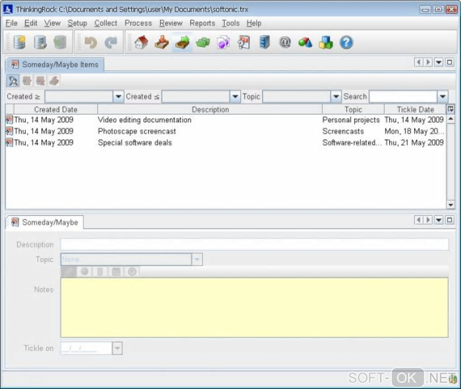The height and width of the screenshot is (389, 461).
Task: Open the Review Projects green folders icon
Action: [203, 42]
